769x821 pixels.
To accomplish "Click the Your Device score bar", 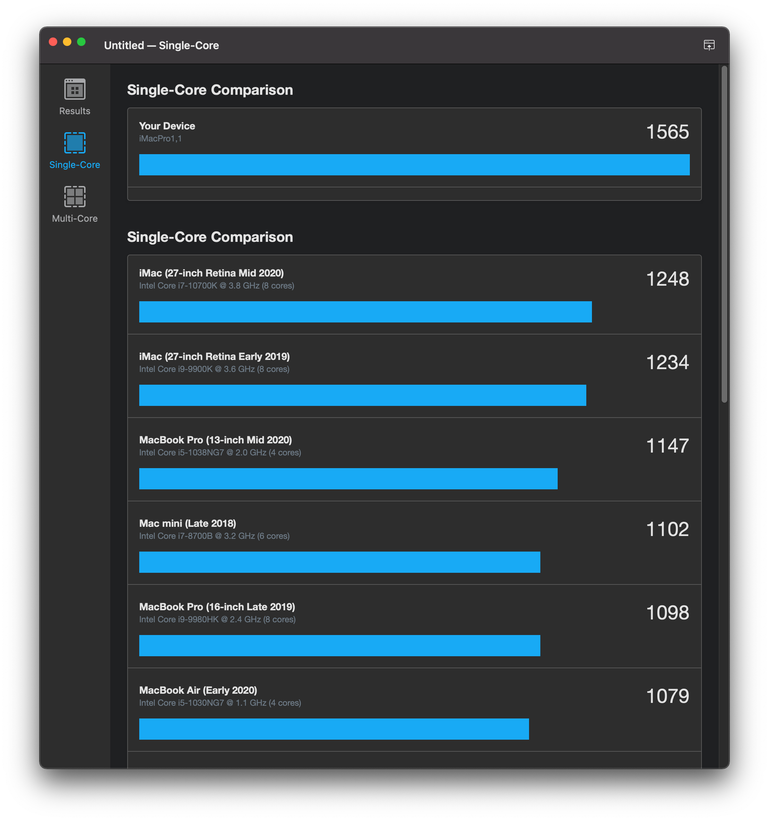I will tap(413, 165).
